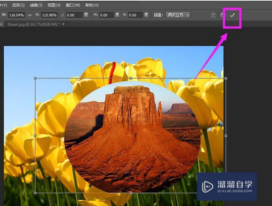Viewport: 272px width, 206px height.
Task: Click the top-left transform handle
Action: (x=35, y=78)
